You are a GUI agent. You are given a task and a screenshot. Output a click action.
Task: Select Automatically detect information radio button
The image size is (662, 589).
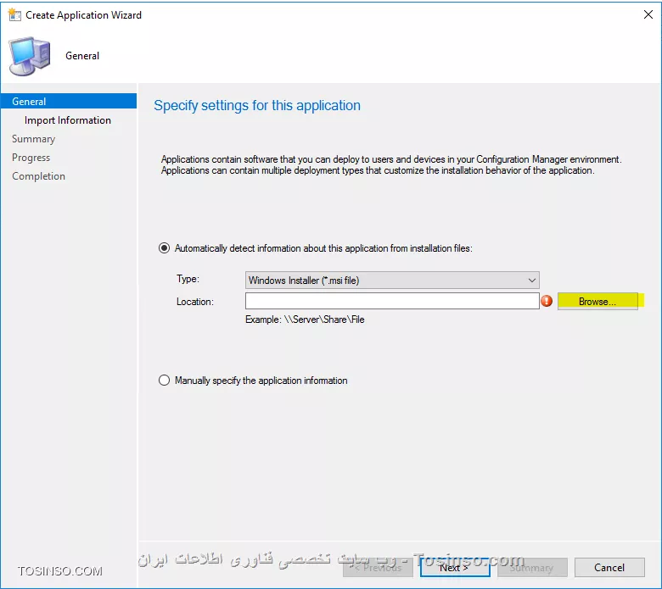tap(164, 248)
